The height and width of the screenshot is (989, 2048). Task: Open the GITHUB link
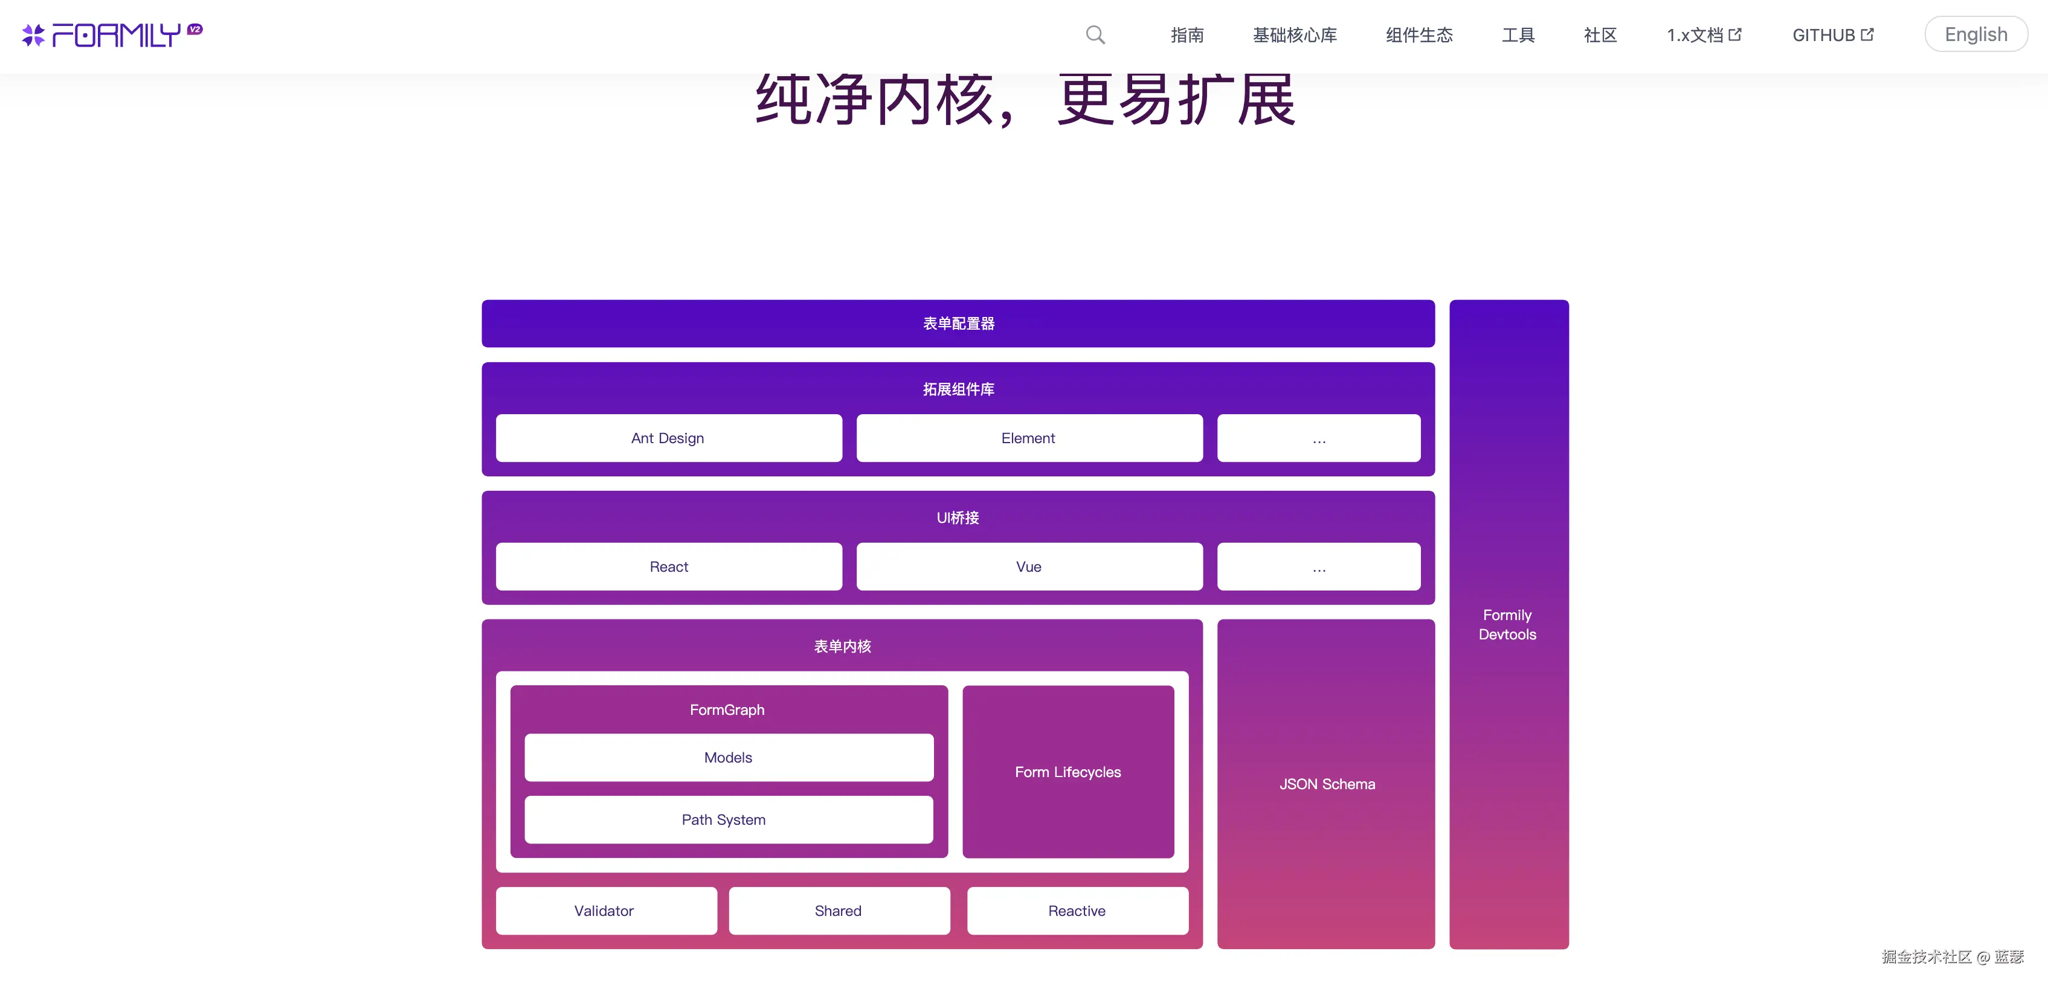click(1823, 35)
